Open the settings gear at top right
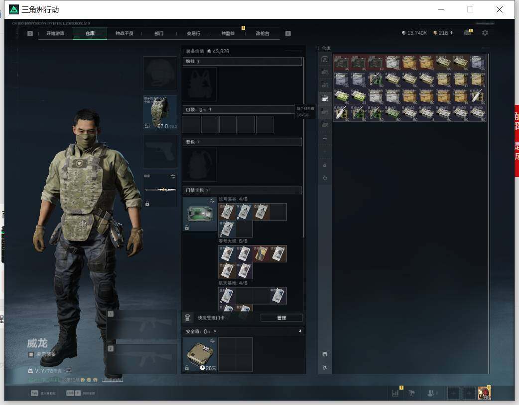Screen dimensions: 519x405 [485, 33]
